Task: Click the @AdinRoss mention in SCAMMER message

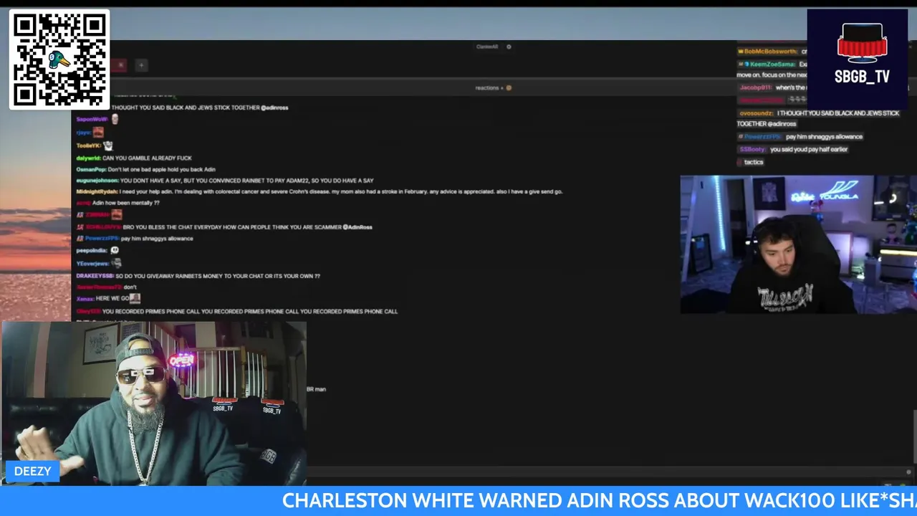Action: (x=357, y=227)
